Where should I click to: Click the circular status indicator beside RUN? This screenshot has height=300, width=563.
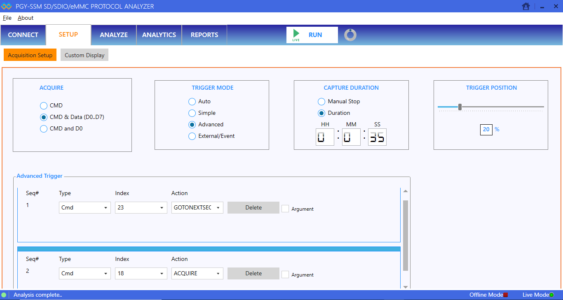pyautogui.click(x=350, y=35)
